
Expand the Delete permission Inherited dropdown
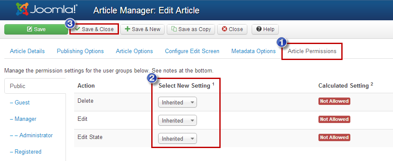pyautogui.click(x=178, y=102)
